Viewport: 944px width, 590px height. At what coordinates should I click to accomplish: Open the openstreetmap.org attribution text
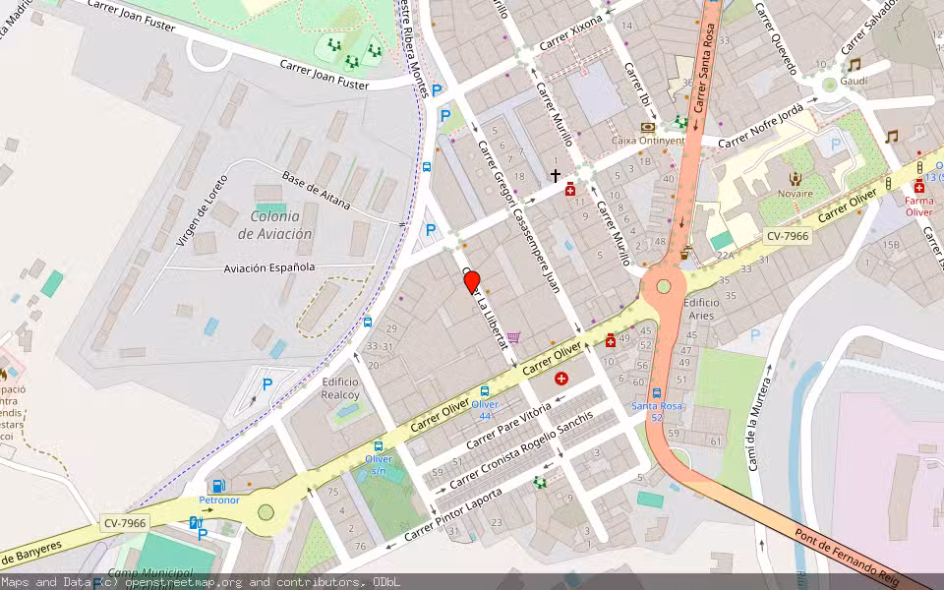tap(184, 582)
